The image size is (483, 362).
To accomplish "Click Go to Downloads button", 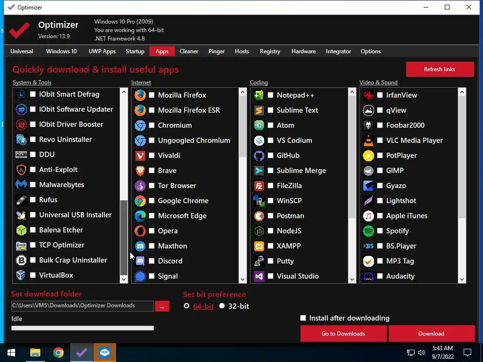I will pos(343,334).
